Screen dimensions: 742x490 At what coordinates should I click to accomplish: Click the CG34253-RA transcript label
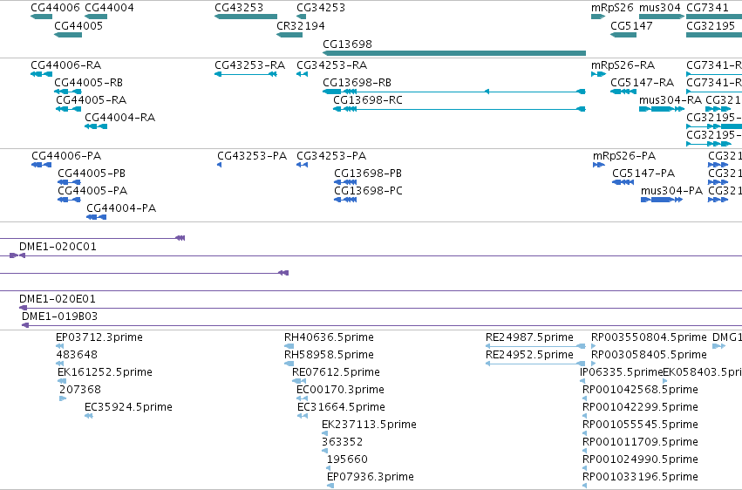click(332, 65)
